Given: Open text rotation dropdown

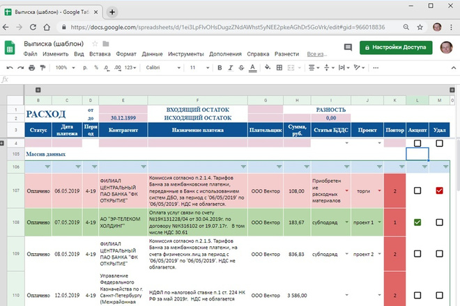Looking at the screenshot, I should coord(359,67).
